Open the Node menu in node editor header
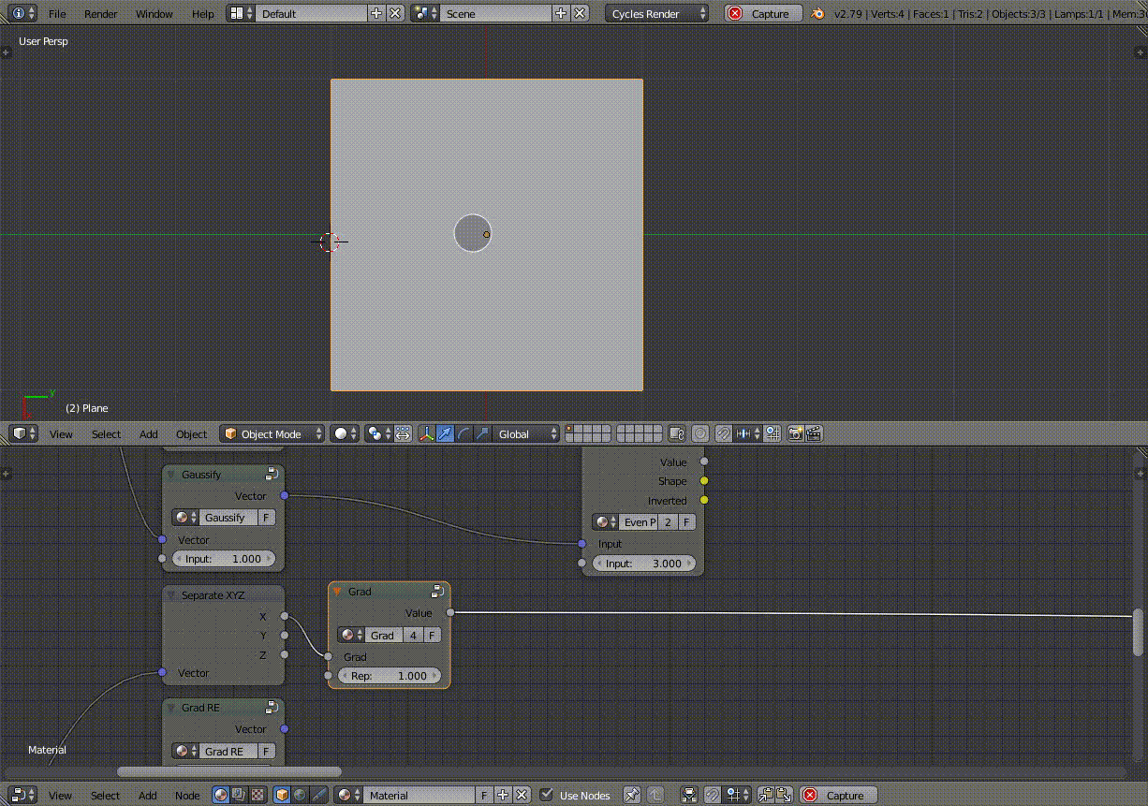The height and width of the screenshot is (806, 1148). pos(187,796)
